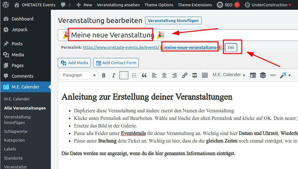Insert Read More tag

(x=195, y=75)
